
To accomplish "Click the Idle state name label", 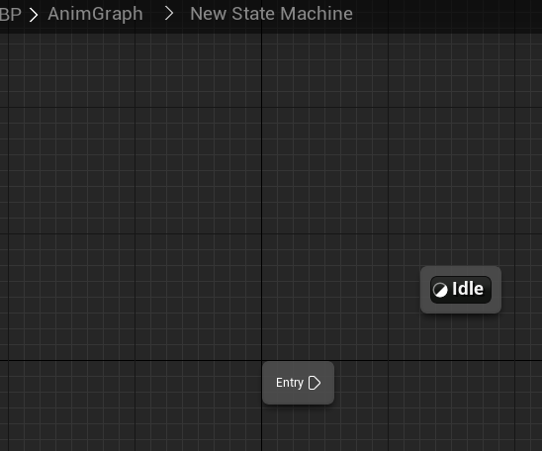I will [x=468, y=289].
